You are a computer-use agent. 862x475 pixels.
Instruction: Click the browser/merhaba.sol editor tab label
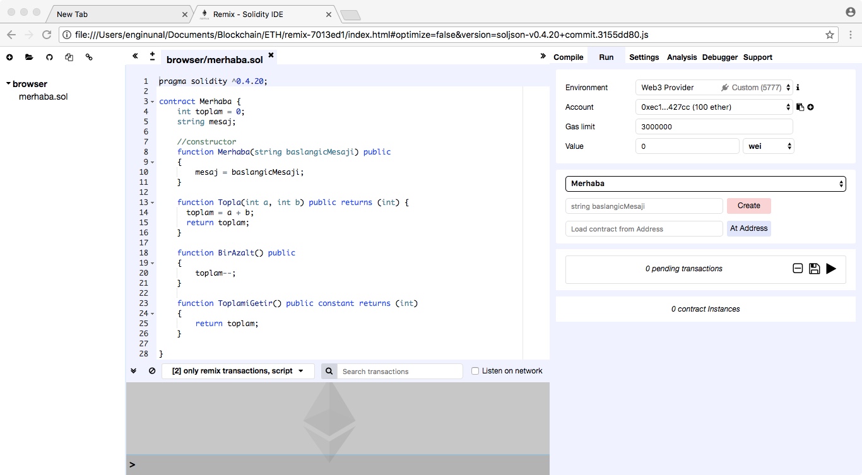click(215, 60)
